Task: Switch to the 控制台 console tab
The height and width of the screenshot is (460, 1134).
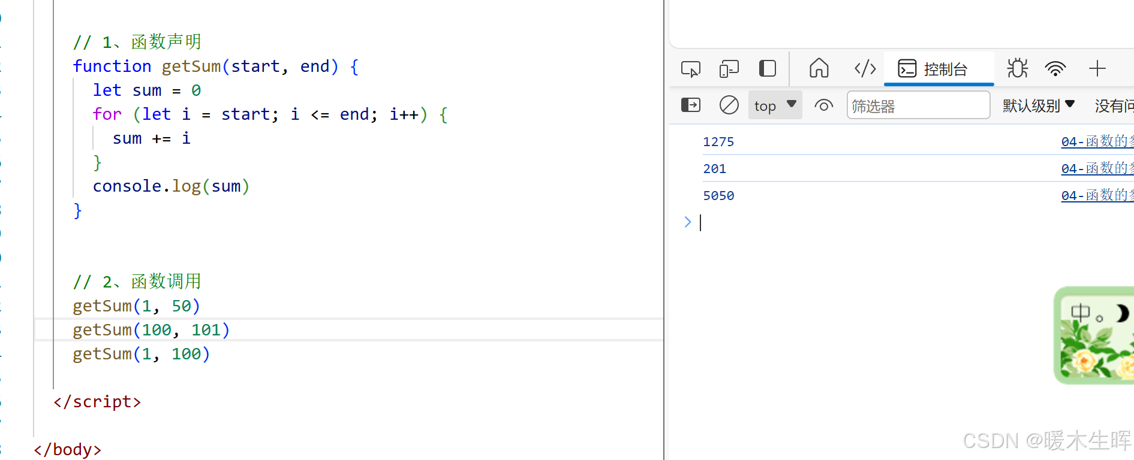Action: [939, 69]
